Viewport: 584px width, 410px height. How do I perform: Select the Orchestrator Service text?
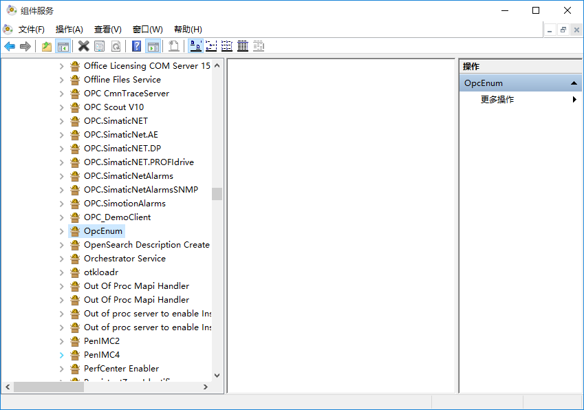[x=125, y=259]
